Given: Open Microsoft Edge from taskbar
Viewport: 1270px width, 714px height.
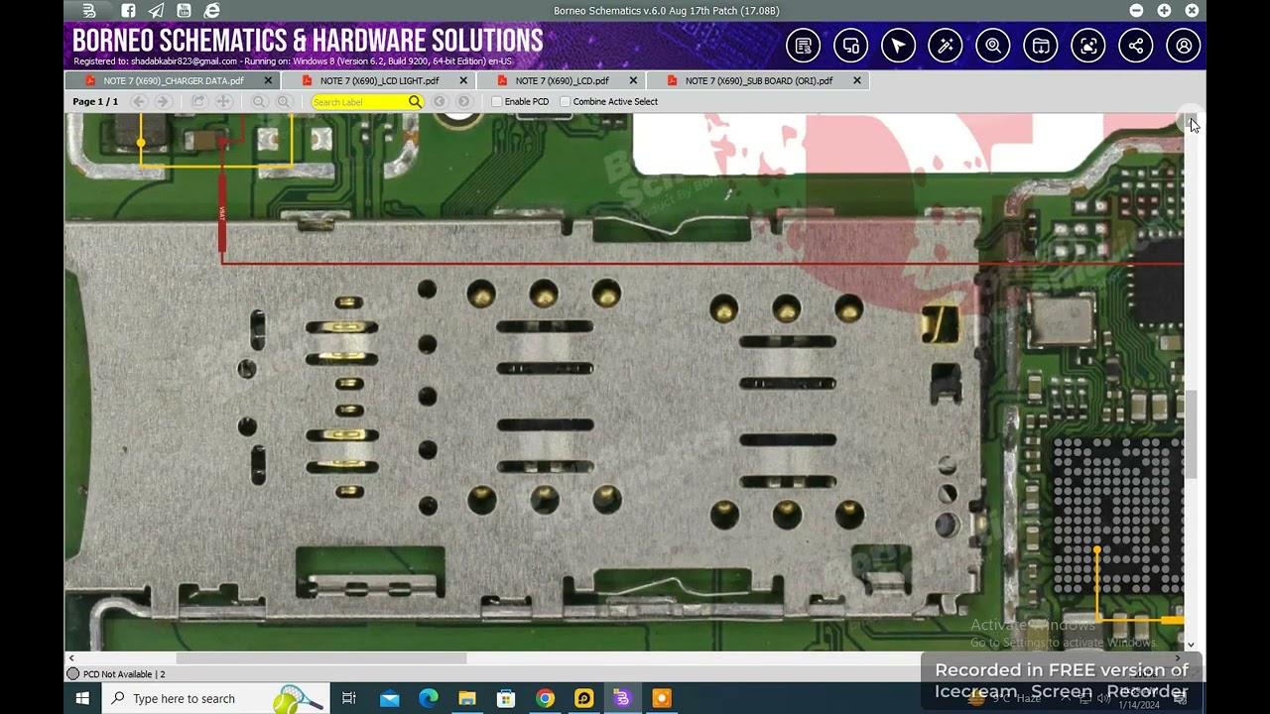Looking at the screenshot, I should point(429,698).
